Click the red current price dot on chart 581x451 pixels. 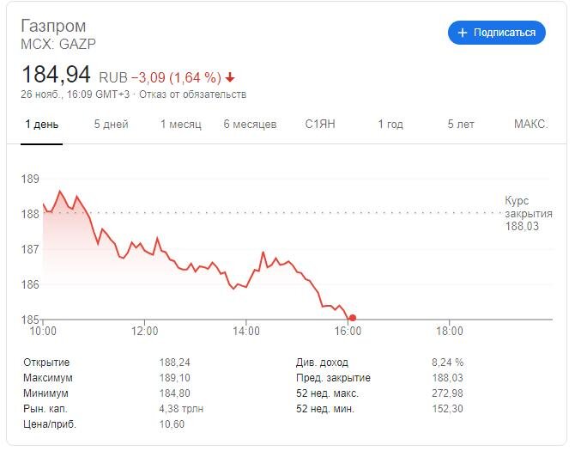pyautogui.click(x=353, y=318)
